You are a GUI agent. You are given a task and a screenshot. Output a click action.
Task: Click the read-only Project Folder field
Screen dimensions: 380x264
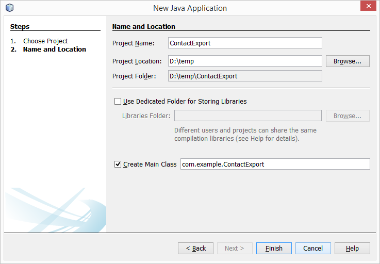click(x=245, y=76)
